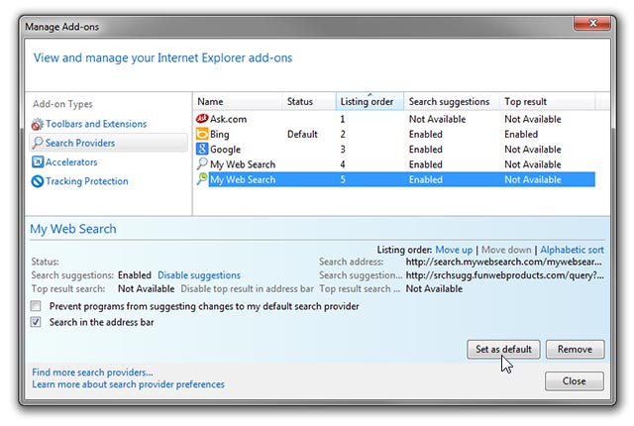This screenshot has height=426, width=634.
Task: Open Find more search providers link
Action: (x=92, y=372)
